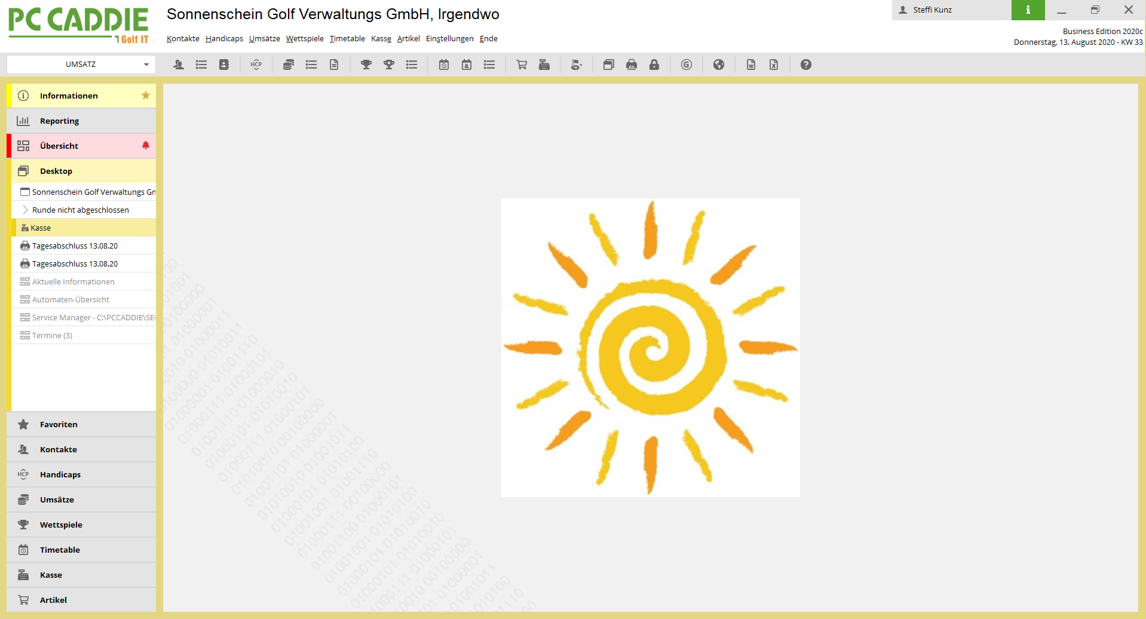Click the sun logo image

650,348
